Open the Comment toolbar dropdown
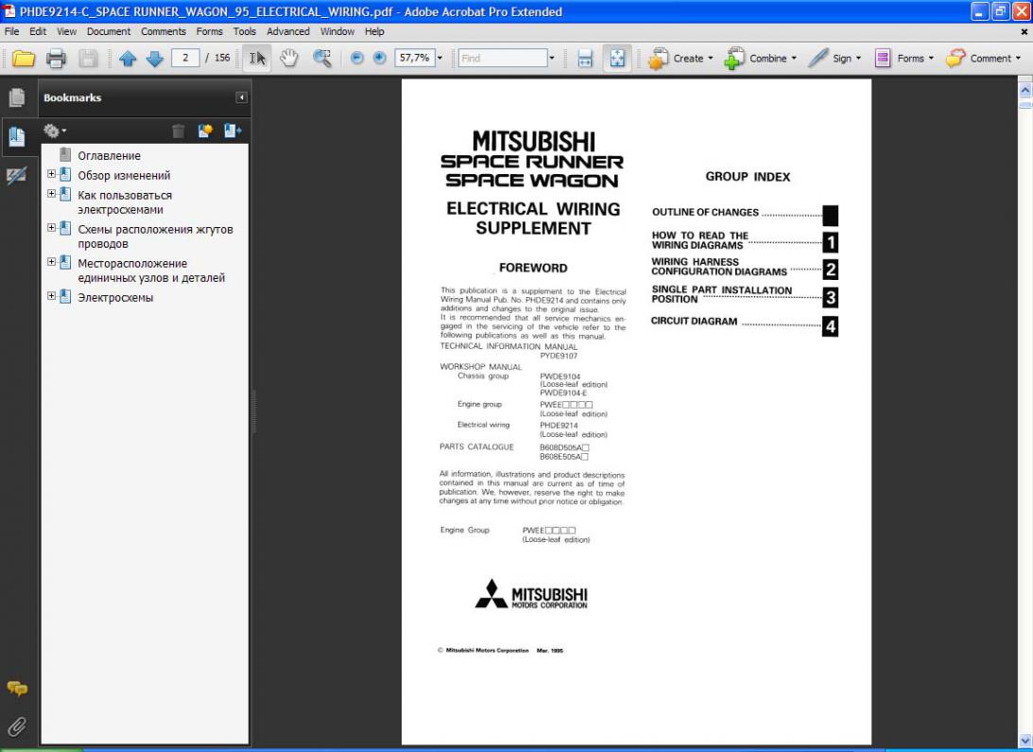This screenshot has height=752, width=1033. (983, 58)
